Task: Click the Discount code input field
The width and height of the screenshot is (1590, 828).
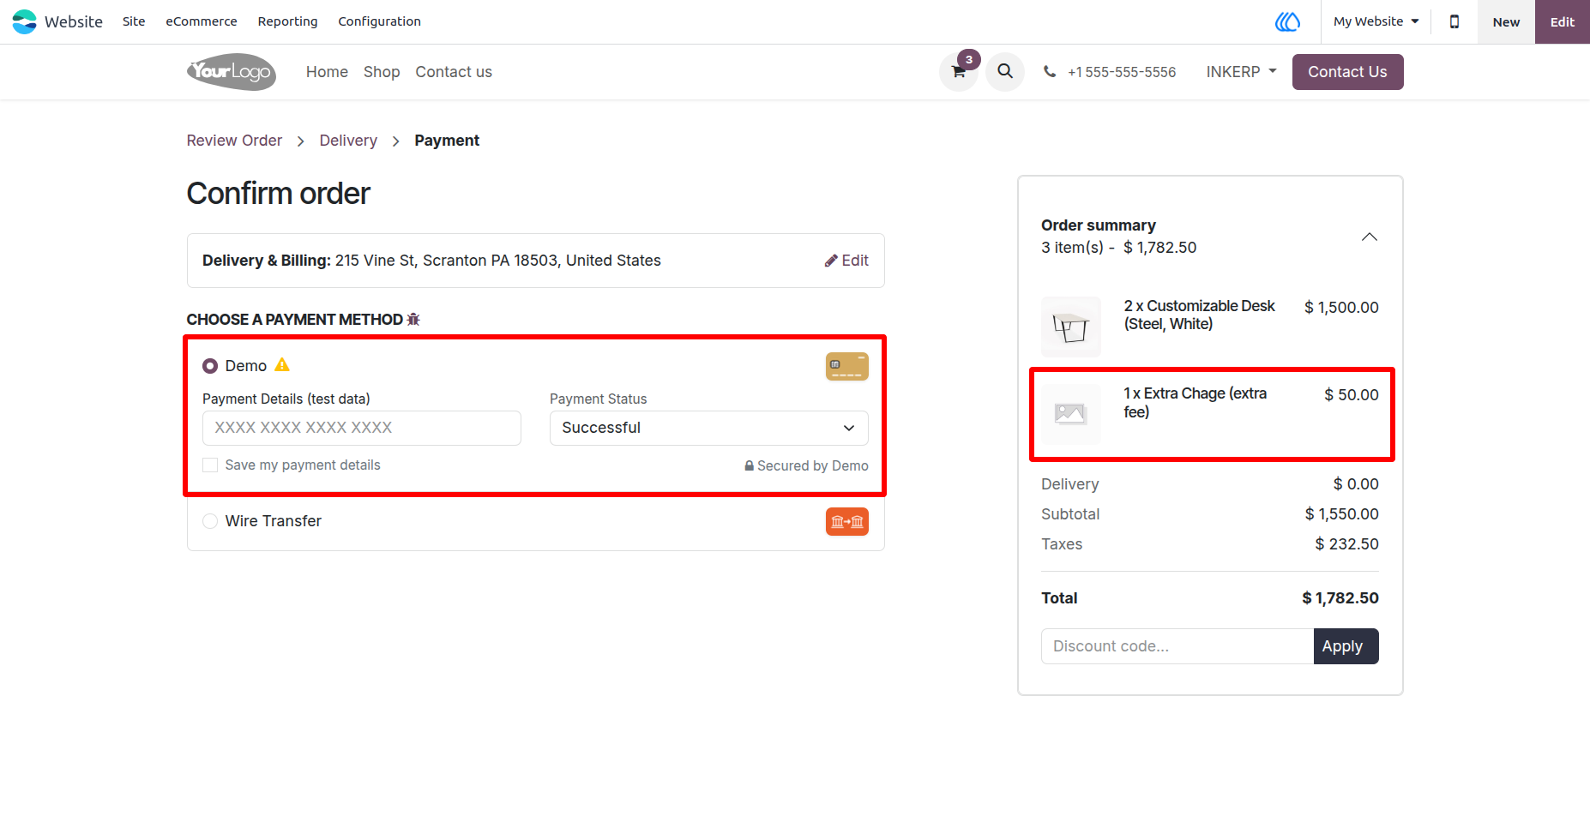Action: (1177, 646)
